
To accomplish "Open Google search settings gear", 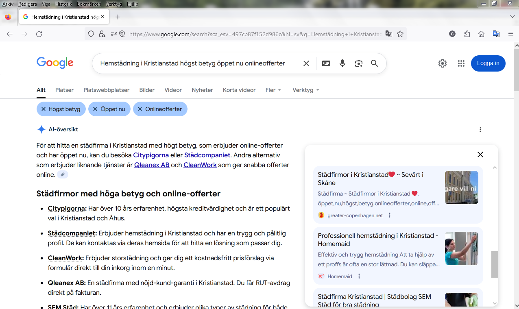I will [443, 63].
